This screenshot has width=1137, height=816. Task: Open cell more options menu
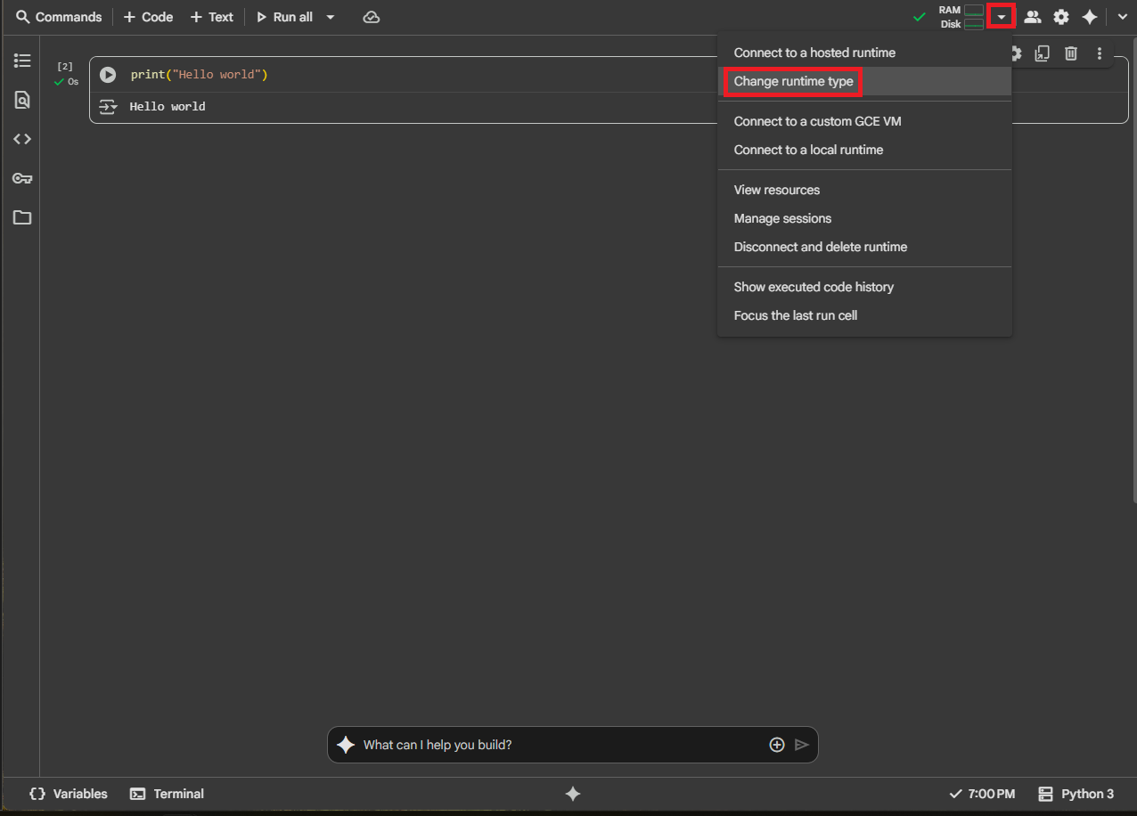(x=1100, y=54)
